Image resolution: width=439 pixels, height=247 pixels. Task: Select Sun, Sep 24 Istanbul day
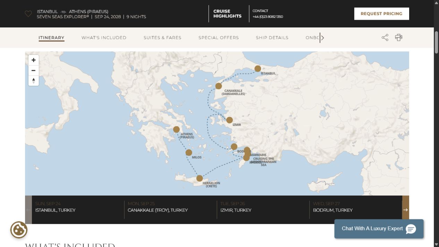[x=78, y=210]
